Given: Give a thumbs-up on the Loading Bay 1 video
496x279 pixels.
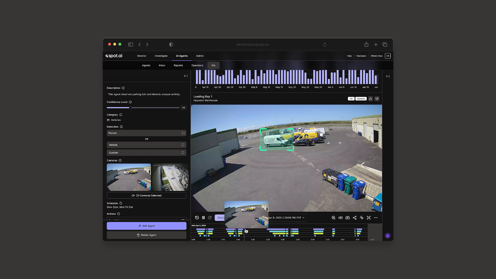Looking at the screenshot, I should pyautogui.click(x=370, y=99).
